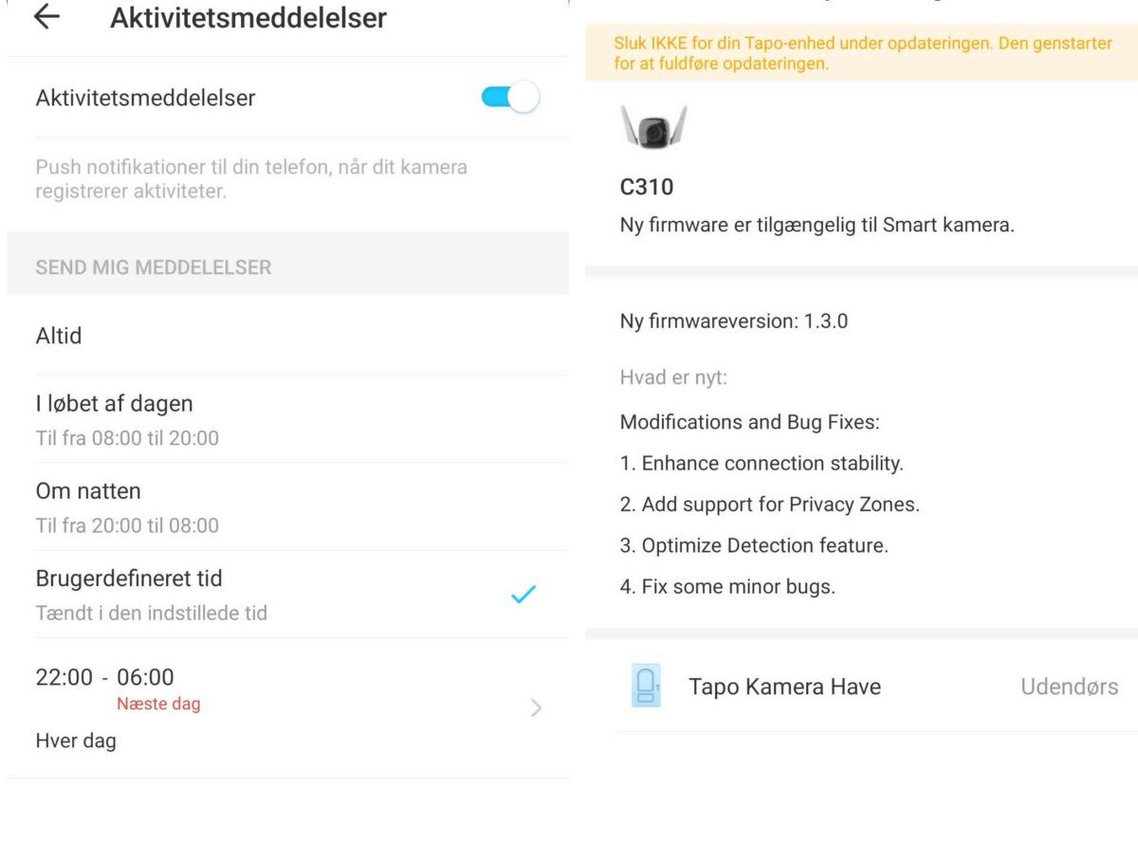The height and width of the screenshot is (861, 1138).
Task: Toggle Aktivitetsmeddelelser switch off
Action: (x=509, y=98)
